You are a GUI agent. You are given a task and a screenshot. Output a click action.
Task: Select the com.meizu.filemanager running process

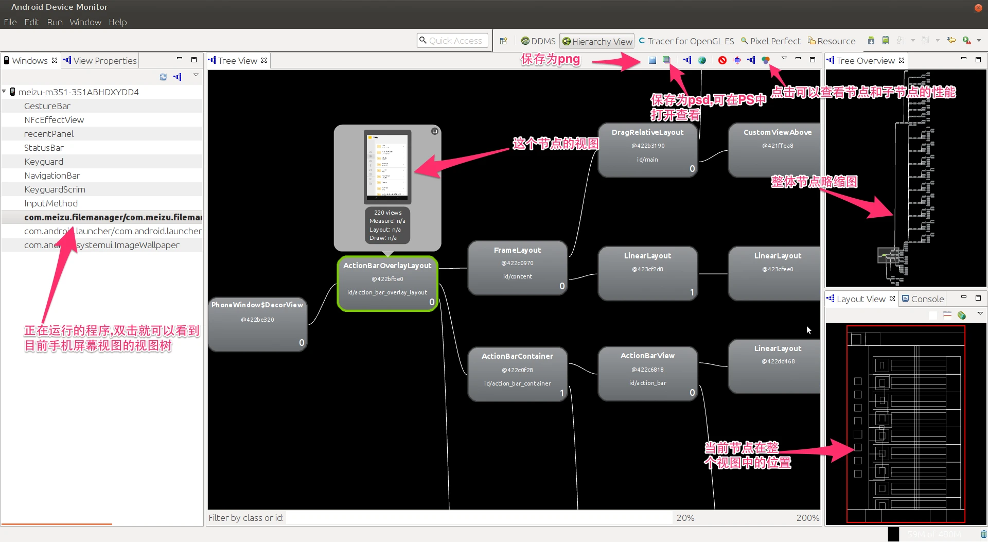113,217
